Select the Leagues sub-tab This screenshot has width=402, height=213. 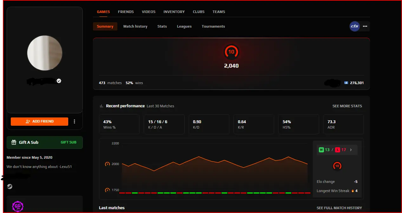click(184, 26)
